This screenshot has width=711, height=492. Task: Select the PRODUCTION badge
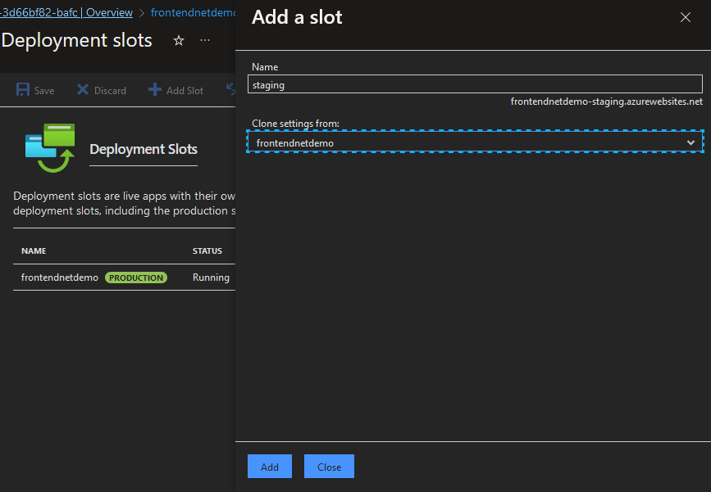tap(135, 277)
